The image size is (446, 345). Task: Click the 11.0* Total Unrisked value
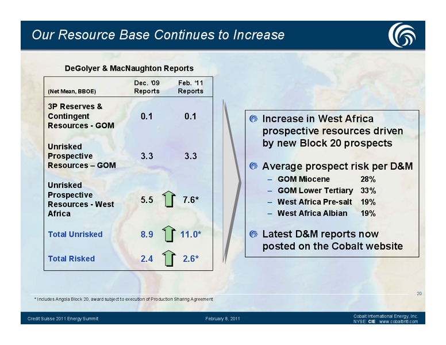click(191, 234)
